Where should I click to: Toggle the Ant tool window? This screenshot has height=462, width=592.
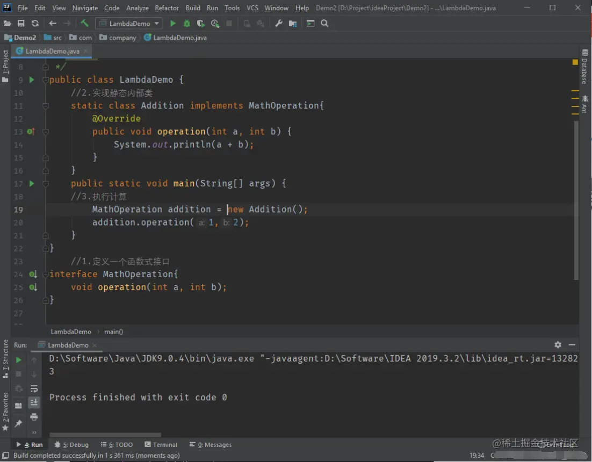pyautogui.click(x=585, y=104)
